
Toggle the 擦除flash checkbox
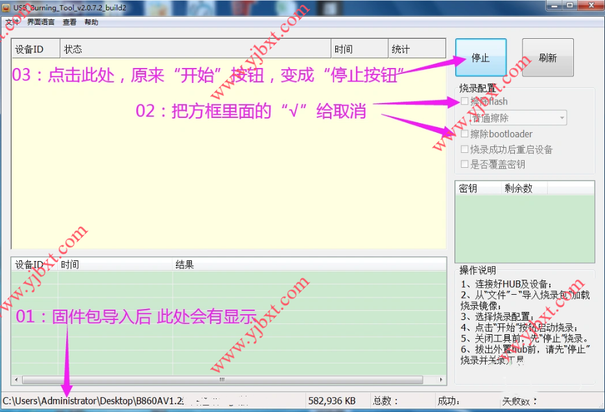(x=464, y=102)
